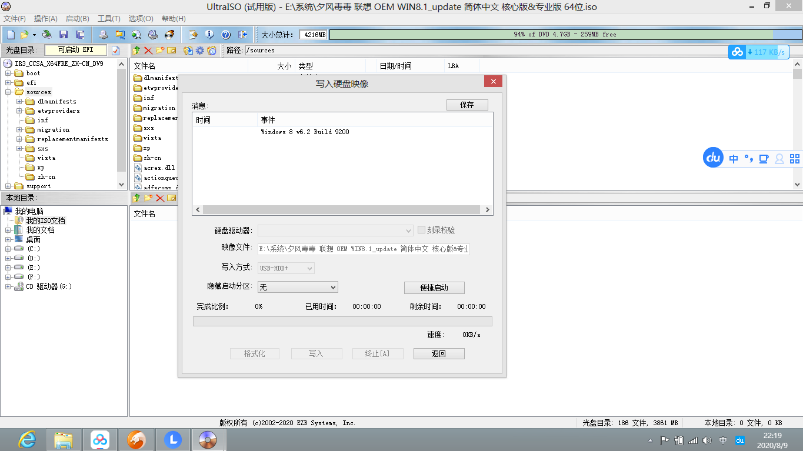
Task: Click the Up folder icon in local pane toolbar
Action: point(137,198)
